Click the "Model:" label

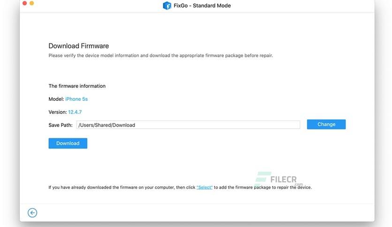(x=56, y=99)
